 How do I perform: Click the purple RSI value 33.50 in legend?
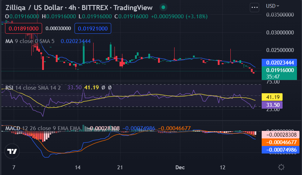click(x=75, y=87)
